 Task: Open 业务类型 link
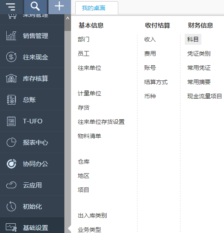click(89, 230)
